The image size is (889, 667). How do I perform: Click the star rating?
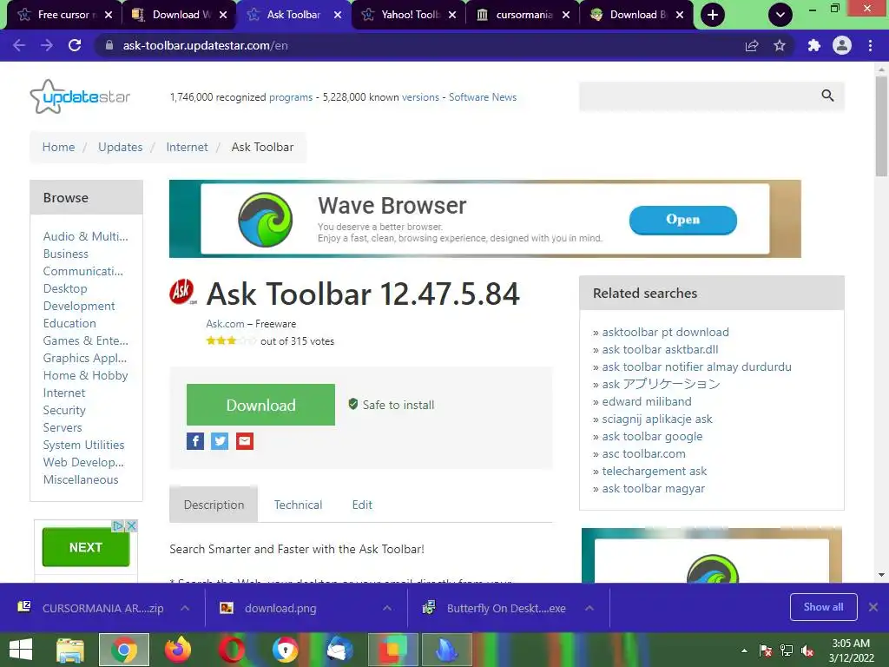point(231,340)
